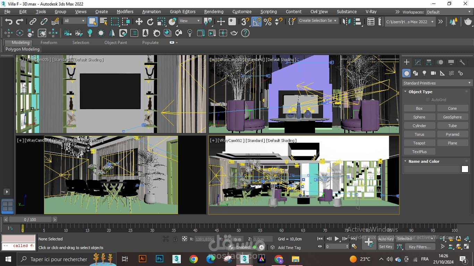Viewport: 474px width, 266px height.
Task: Switch to the Freeform ribbon tab
Action: [49, 43]
